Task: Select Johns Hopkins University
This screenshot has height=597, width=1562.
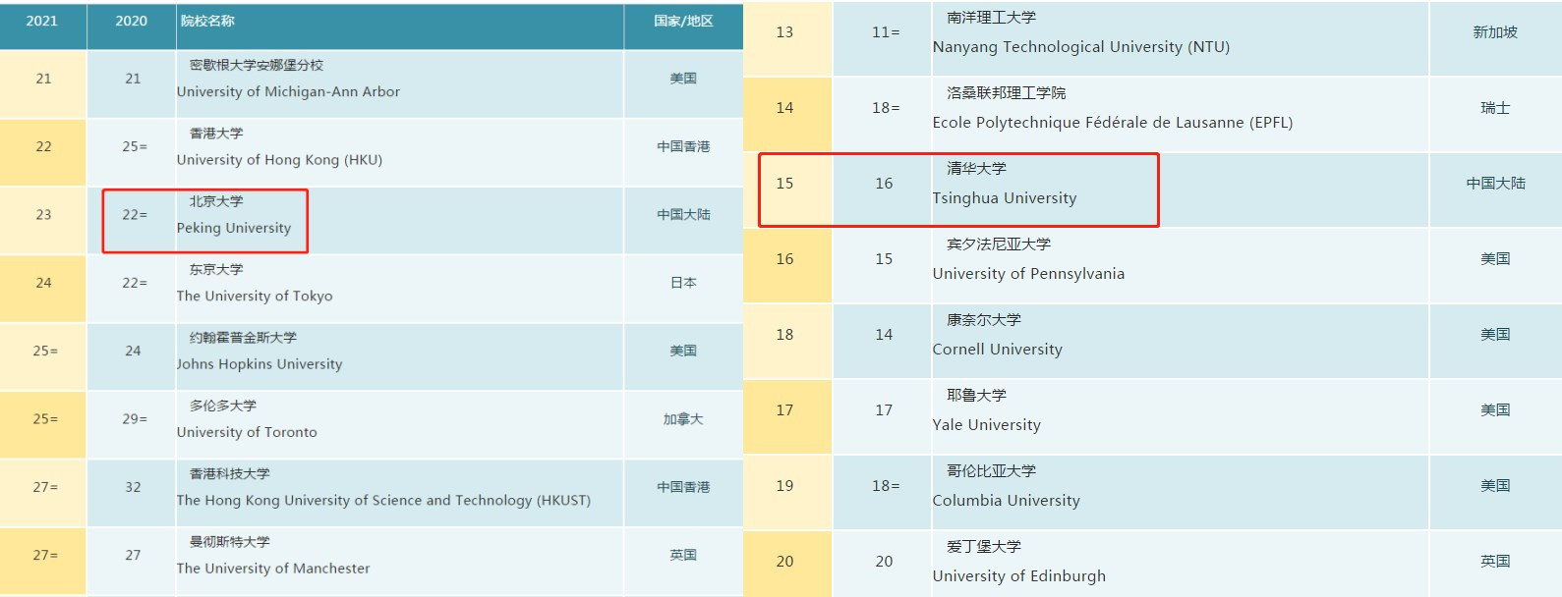Action: tap(260, 364)
